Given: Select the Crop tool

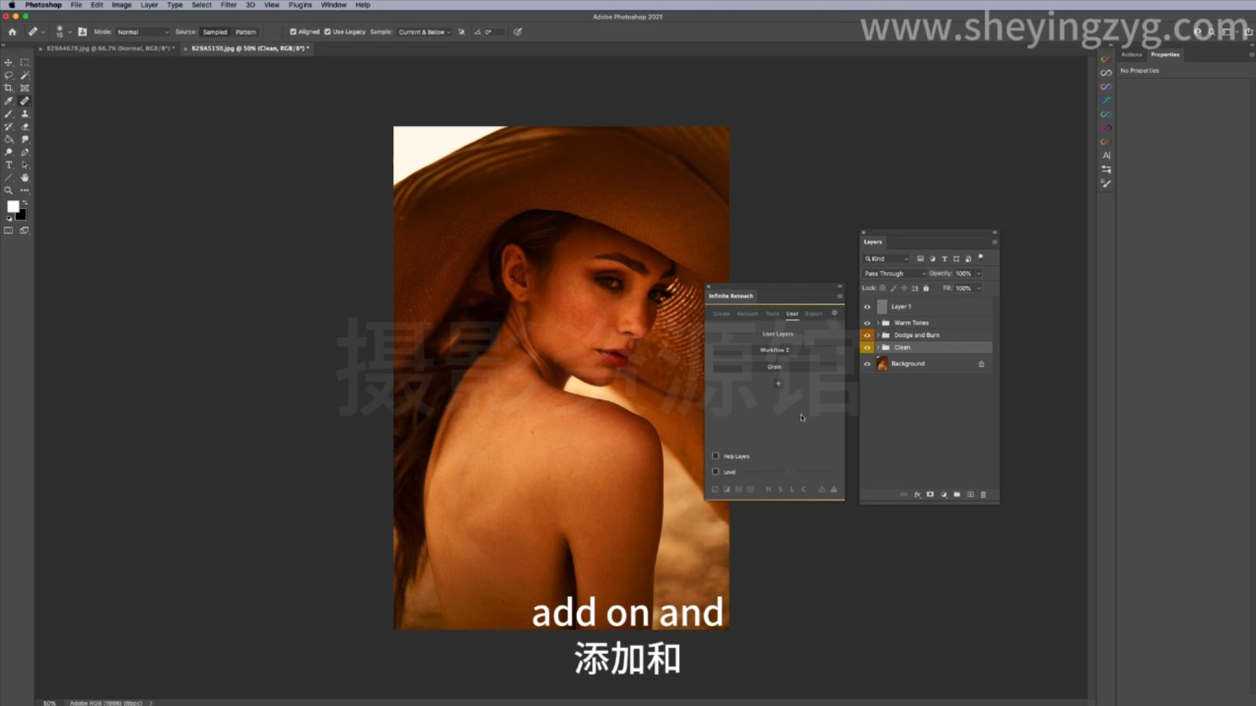Looking at the screenshot, I should [9, 88].
